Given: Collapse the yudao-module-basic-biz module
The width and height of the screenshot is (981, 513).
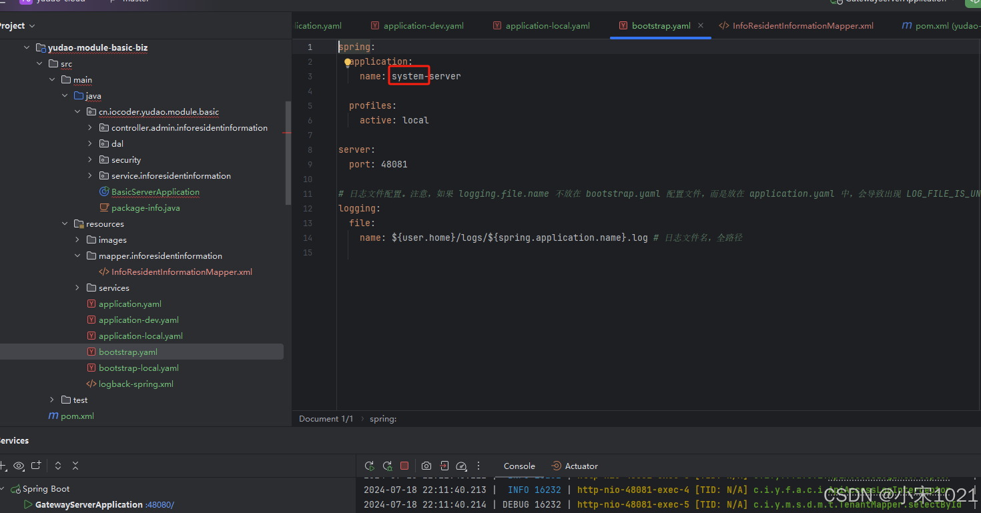Looking at the screenshot, I should click(27, 48).
